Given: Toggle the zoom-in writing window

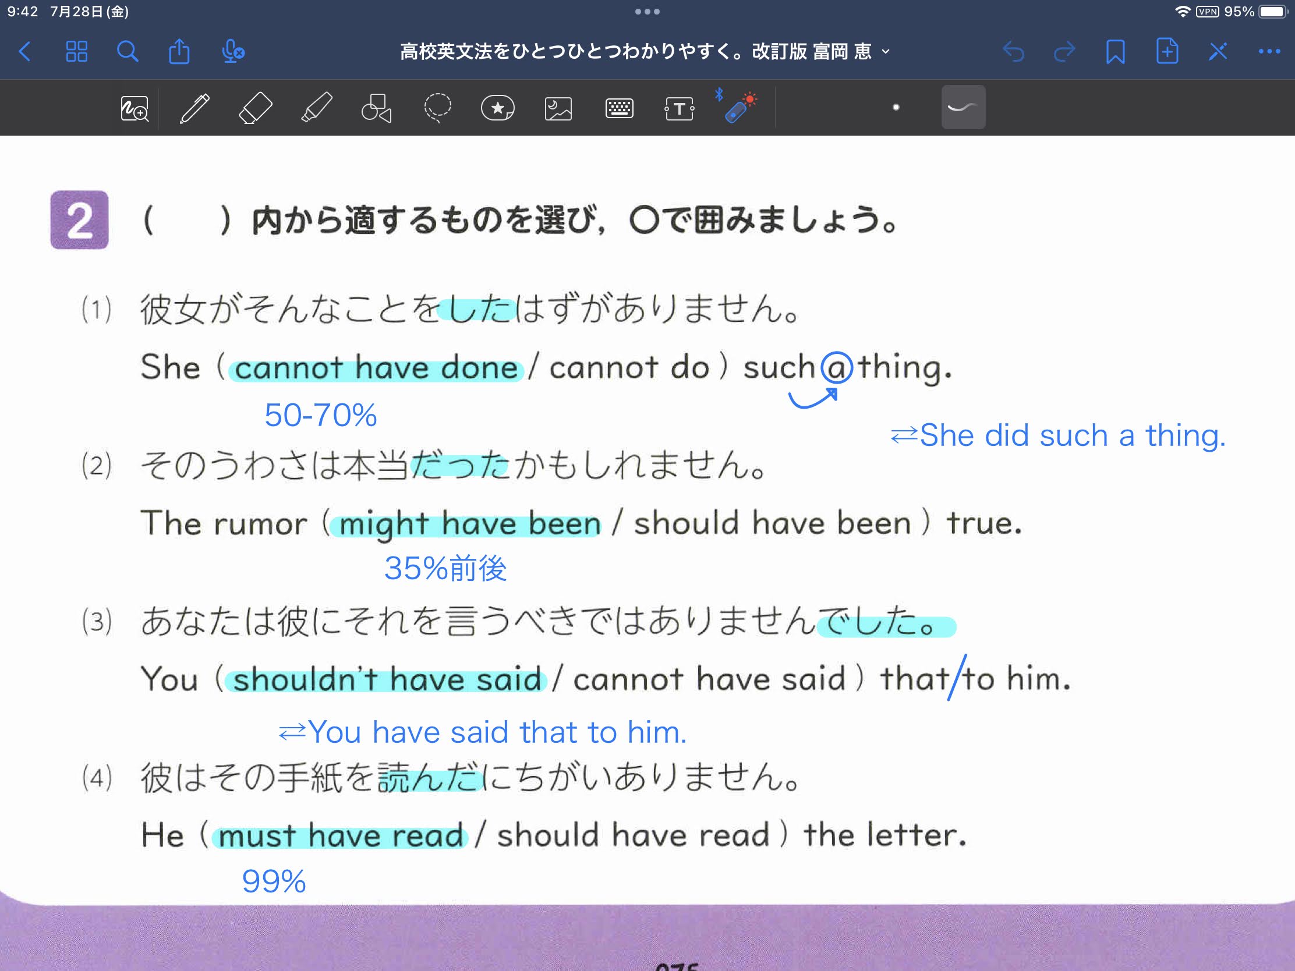Looking at the screenshot, I should click(135, 108).
